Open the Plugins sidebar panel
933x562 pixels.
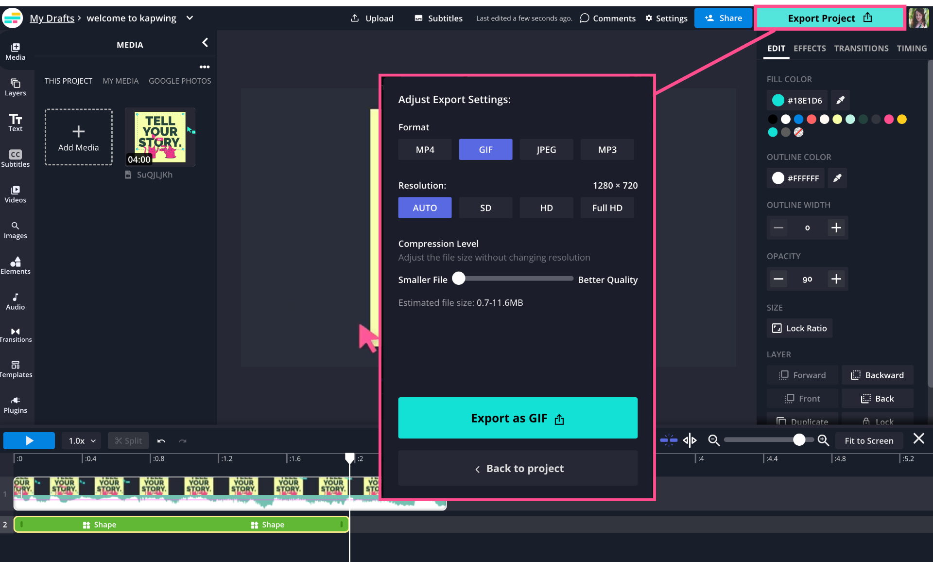coord(15,404)
